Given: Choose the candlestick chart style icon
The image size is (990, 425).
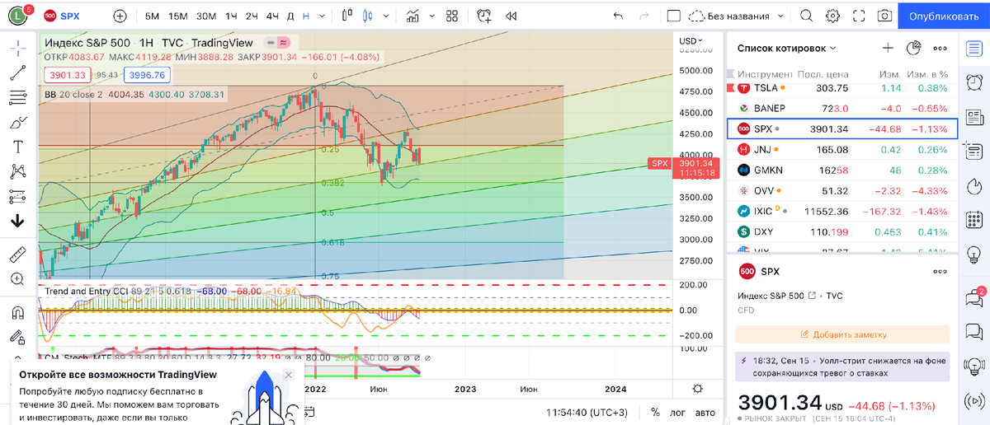Looking at the screenshot, I should click(366, 16).
